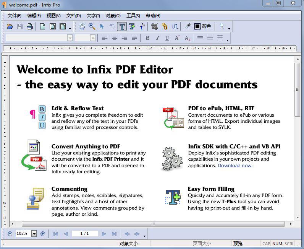Go to the last page
Viewport: 304px width, 249px height.
coord(114,234)
